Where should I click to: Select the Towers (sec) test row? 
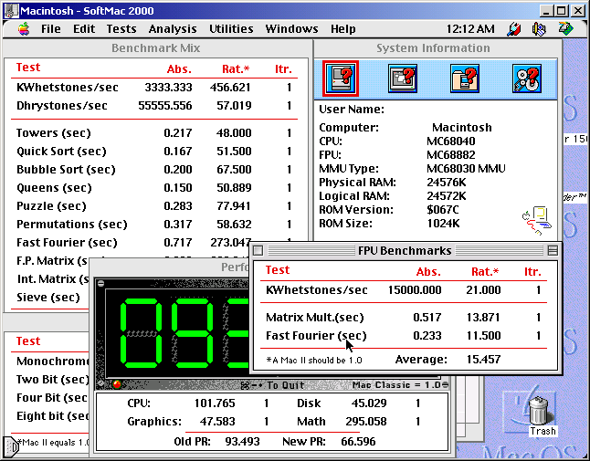point(154,133)
